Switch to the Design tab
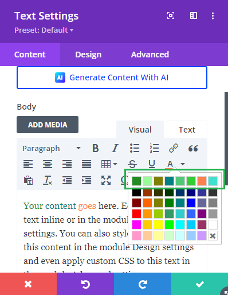The image size is (228, 295). coord(88,55)
